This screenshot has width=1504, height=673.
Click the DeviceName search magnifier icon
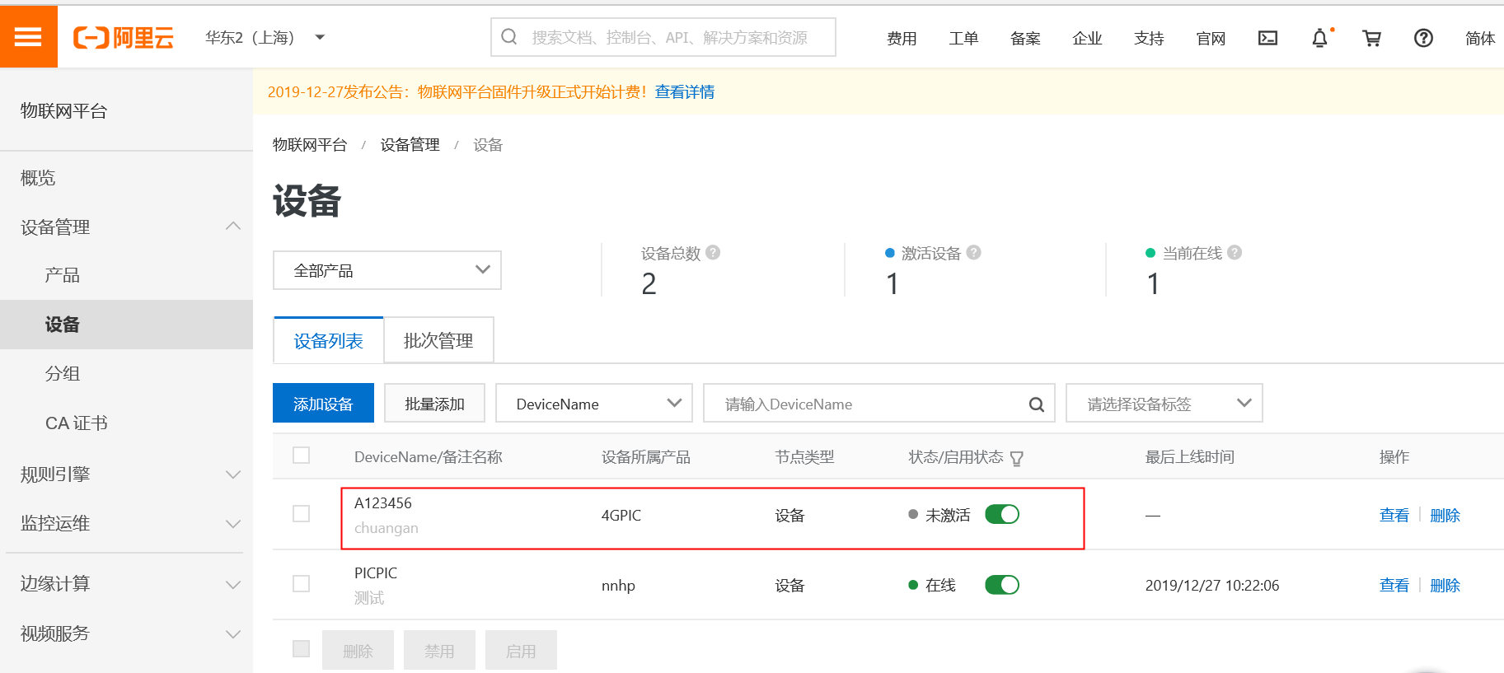pos(1037,404)
